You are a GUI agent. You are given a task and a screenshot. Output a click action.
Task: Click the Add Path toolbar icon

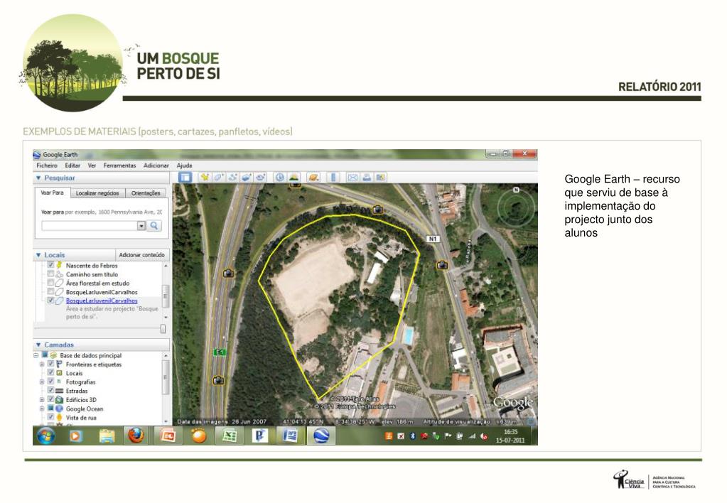pyautogui.click(x=233, y=178)
